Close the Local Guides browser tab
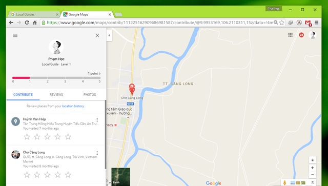The width and height of the screenshot is (328, 186). [x=57, y=14]
